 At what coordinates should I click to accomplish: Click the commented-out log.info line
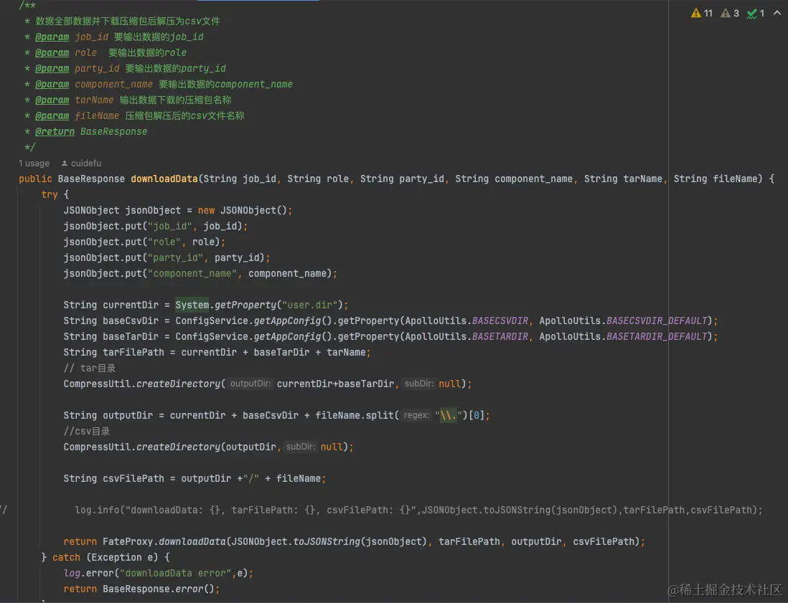pyautogui.click(x=418, y=510)
